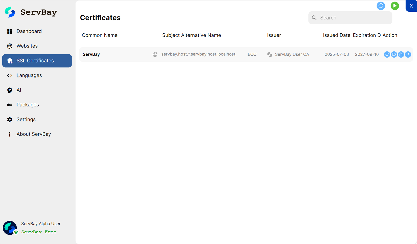This screenshot has height=244, width=417.
Task: Click the blue refresh icon at top
Action: click(x=381, y=6)
